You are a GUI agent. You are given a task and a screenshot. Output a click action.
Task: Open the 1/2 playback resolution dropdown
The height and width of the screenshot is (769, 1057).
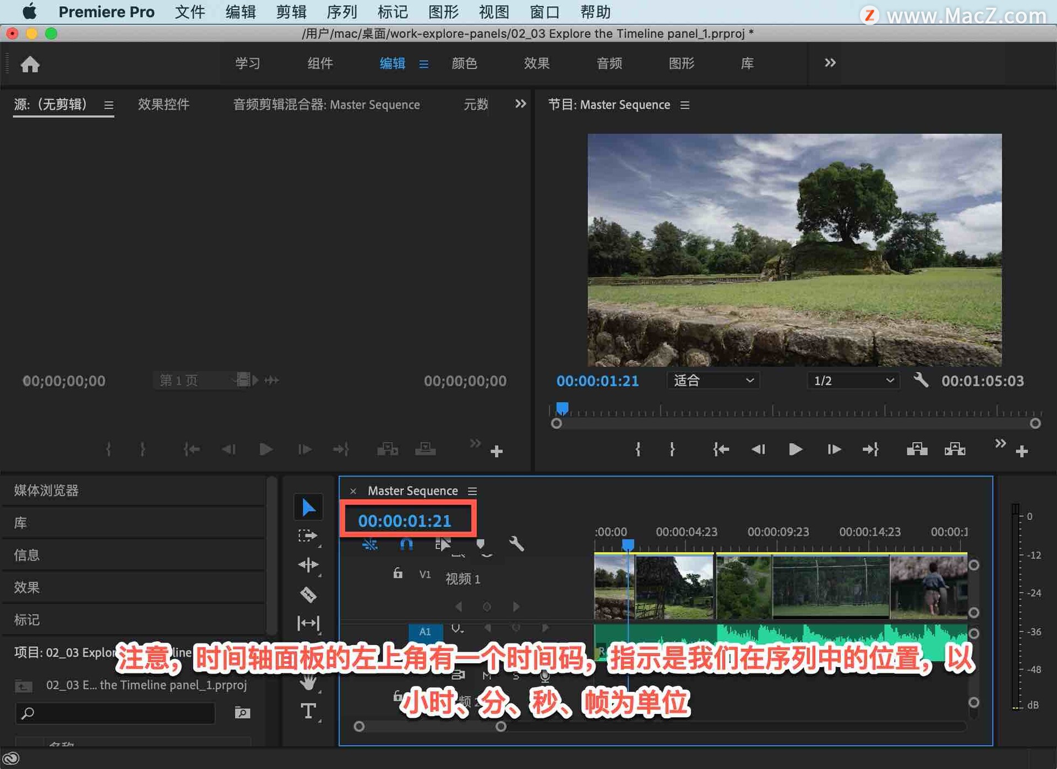853,380
